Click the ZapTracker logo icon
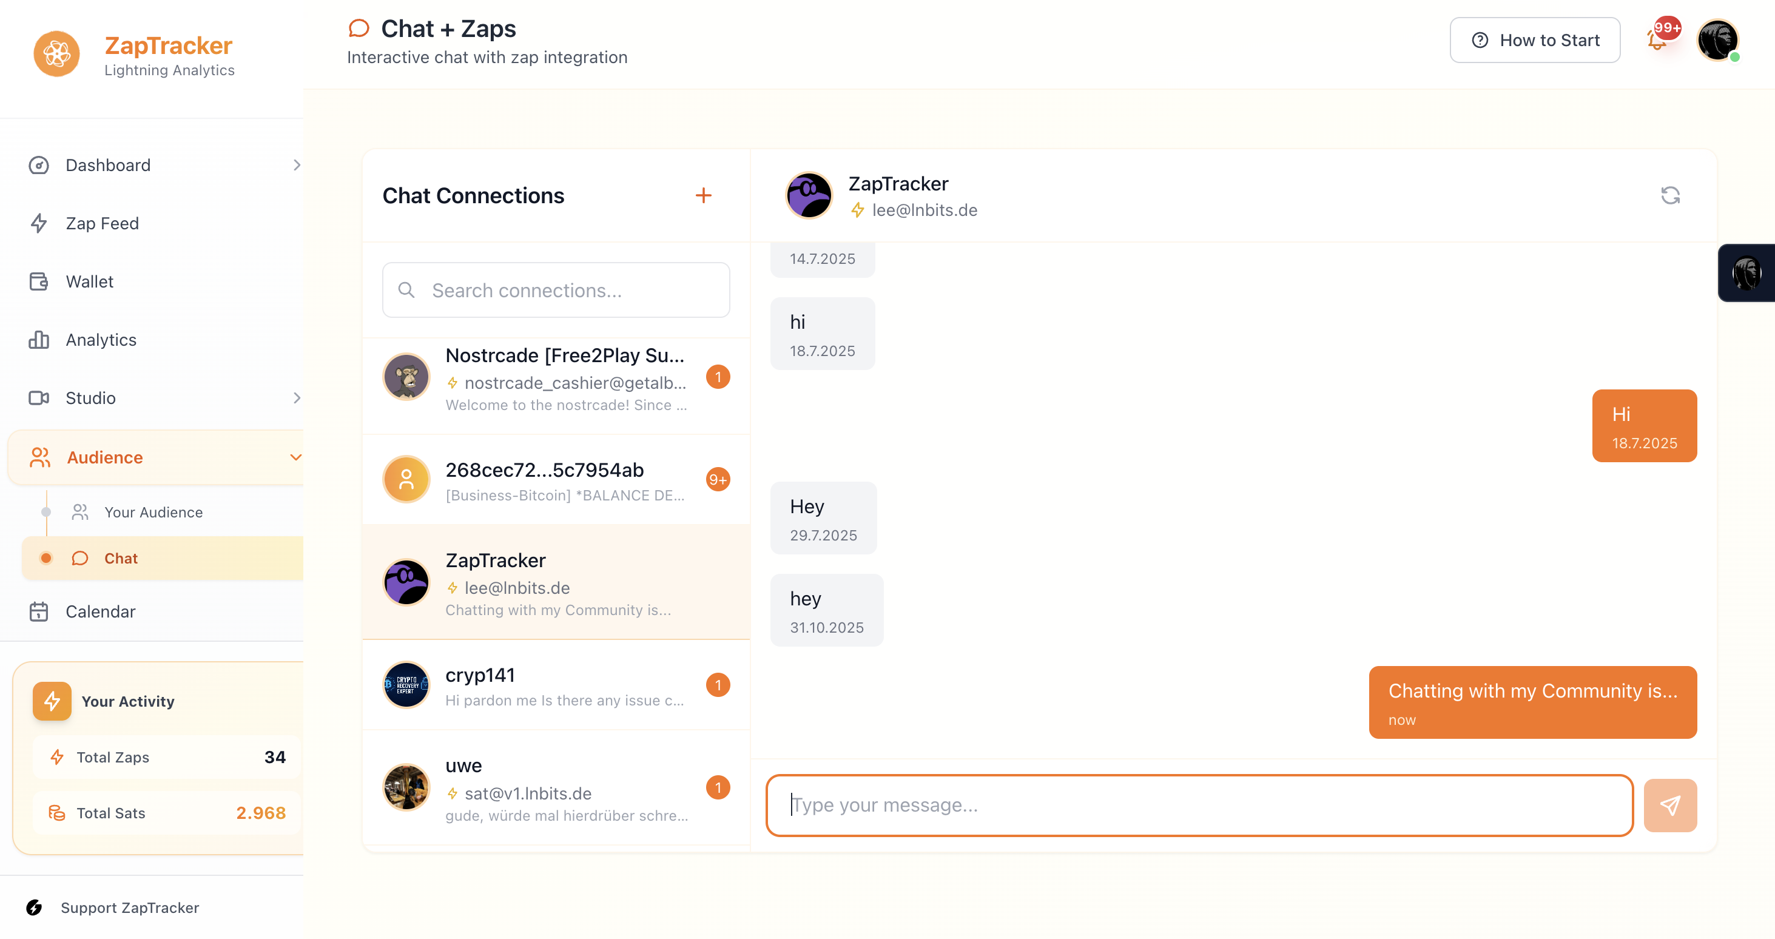The width and height of the screenshot is (1775, 939). [56, 54]
